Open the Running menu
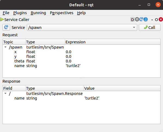Viewport: 163px width, 132px height. pos(38,13)
